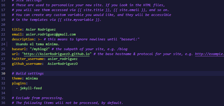Click line number 21 in gutter
The width and height of the screenshot is (224, 106).
[3, 30]
